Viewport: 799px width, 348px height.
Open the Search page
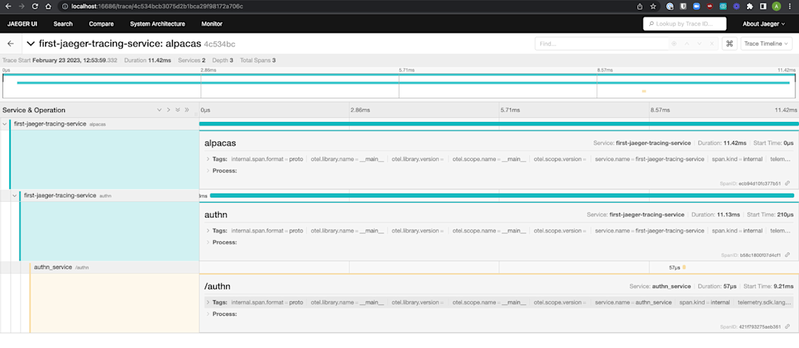63,24
